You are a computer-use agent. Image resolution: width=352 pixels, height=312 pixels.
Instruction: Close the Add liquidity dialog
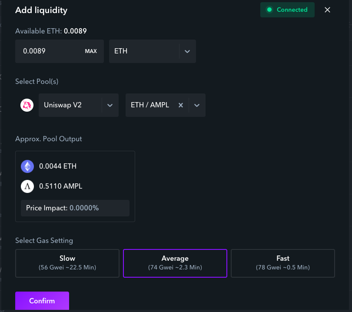point(328,10)
